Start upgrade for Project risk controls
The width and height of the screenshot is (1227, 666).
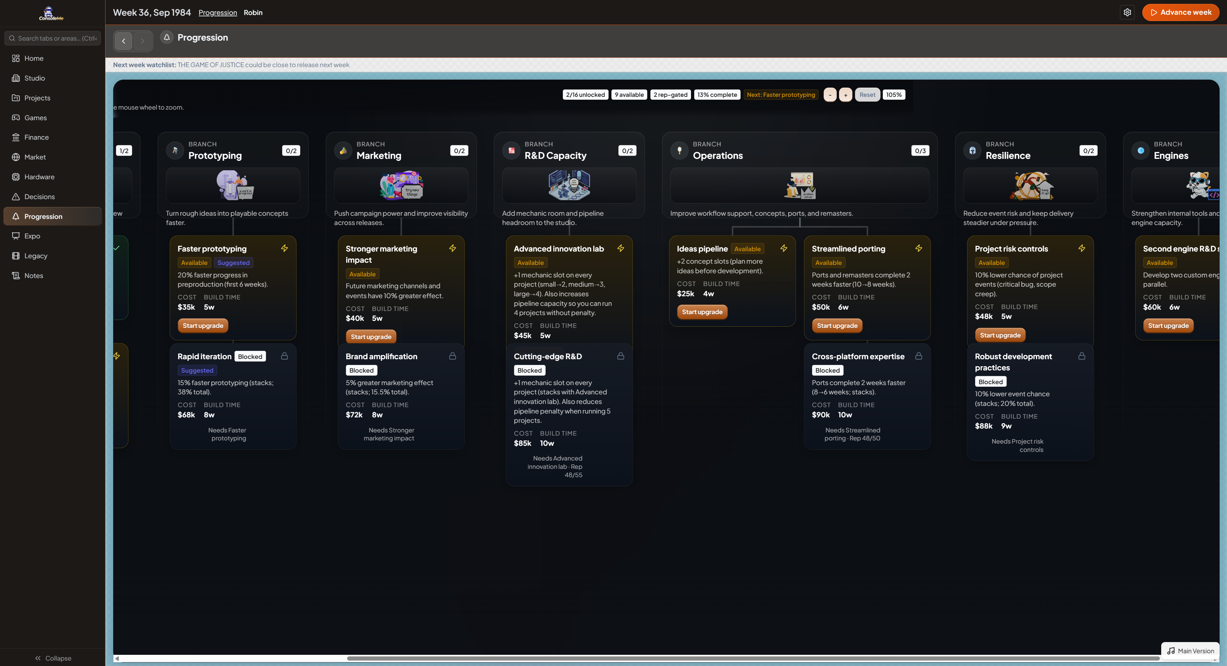(1000, 335)
